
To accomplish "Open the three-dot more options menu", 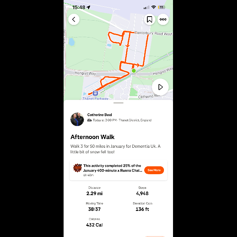I will point(163,19).
